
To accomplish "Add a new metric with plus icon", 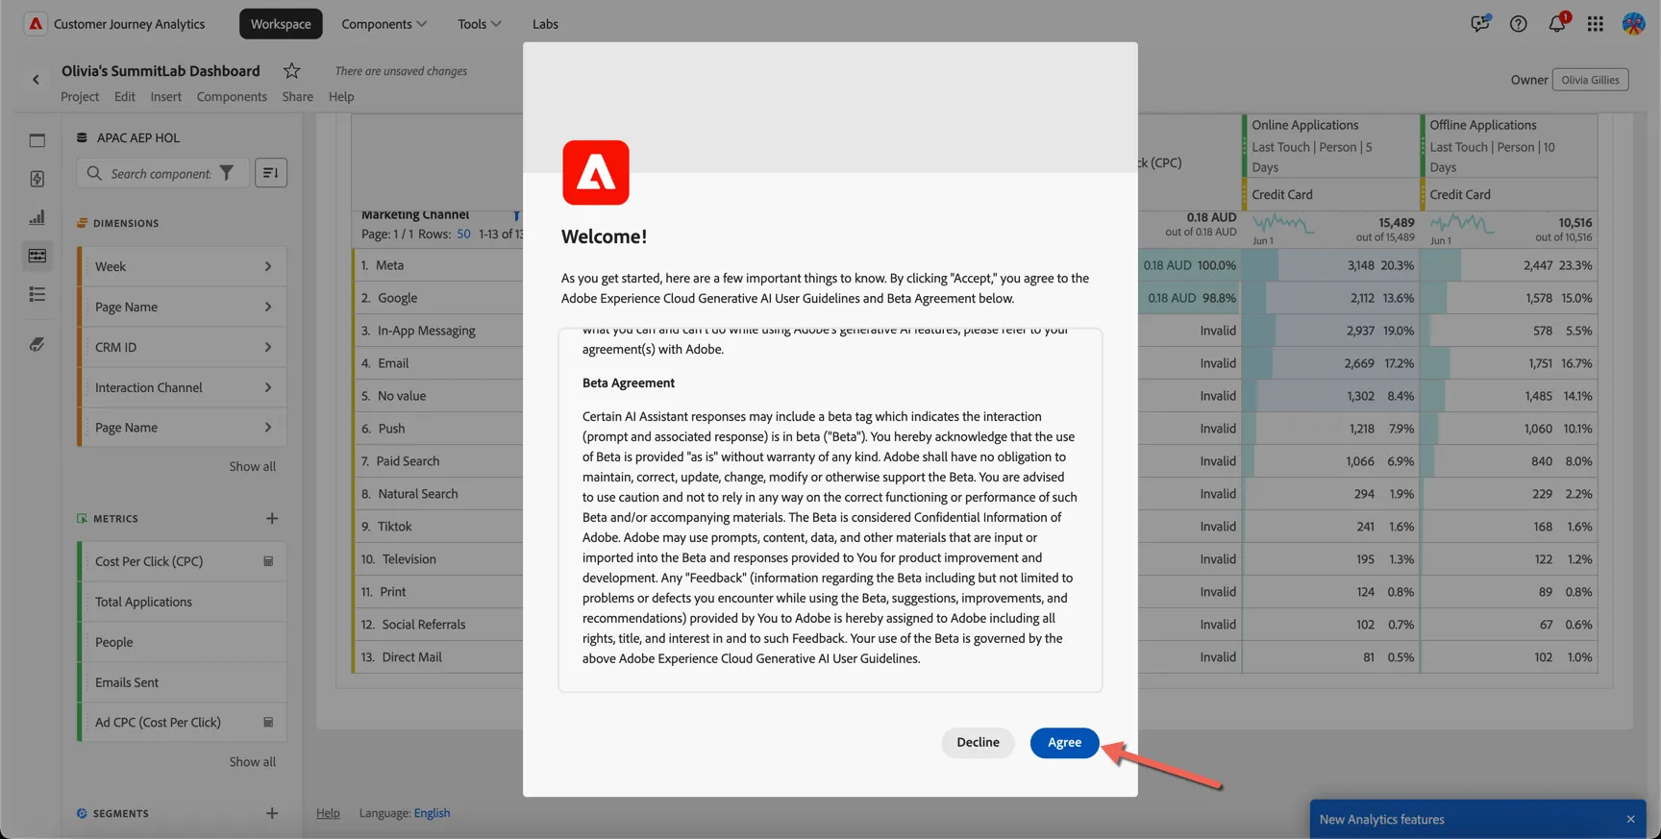I will point(272,518).
